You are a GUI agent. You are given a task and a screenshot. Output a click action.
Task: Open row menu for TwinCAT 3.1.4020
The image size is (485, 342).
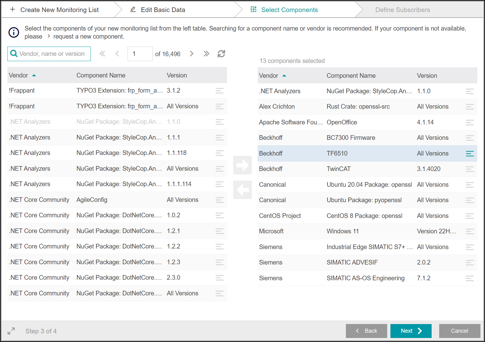[470, 169]
